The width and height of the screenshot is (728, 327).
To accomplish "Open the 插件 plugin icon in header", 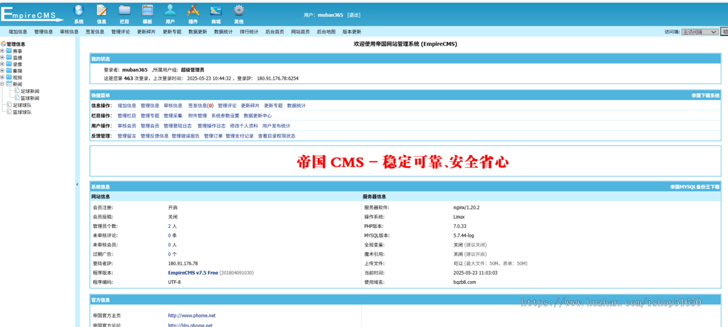I will (x=193, y=10).
